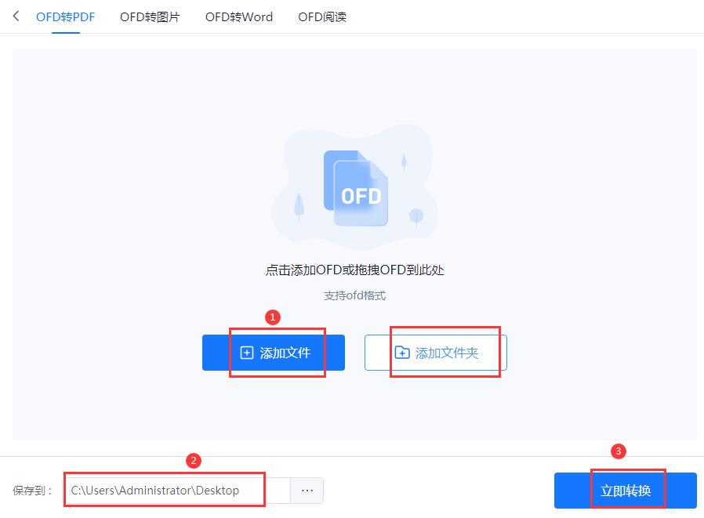Open the OFD转图片 tab

(150, 17)
